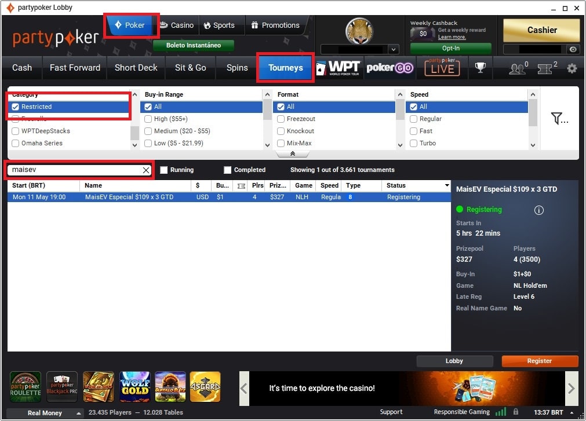The width and height of the screenshot is (586, 421).
Task: Switch to the Sports tab
Action: pyautogui.click(x=219, y=25)
